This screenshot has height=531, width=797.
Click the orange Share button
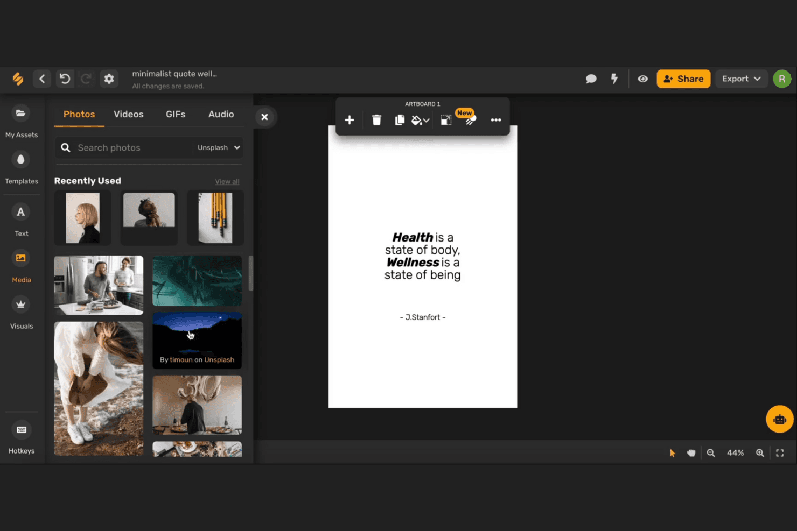click(x=683, y=79)
